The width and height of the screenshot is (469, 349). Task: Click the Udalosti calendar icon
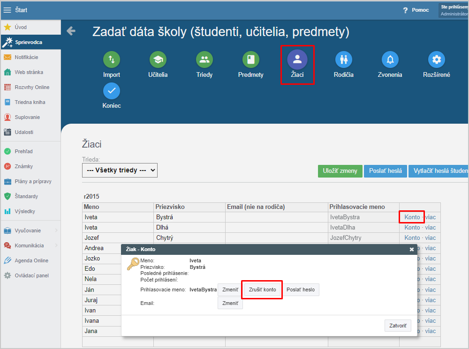[8, 132]
